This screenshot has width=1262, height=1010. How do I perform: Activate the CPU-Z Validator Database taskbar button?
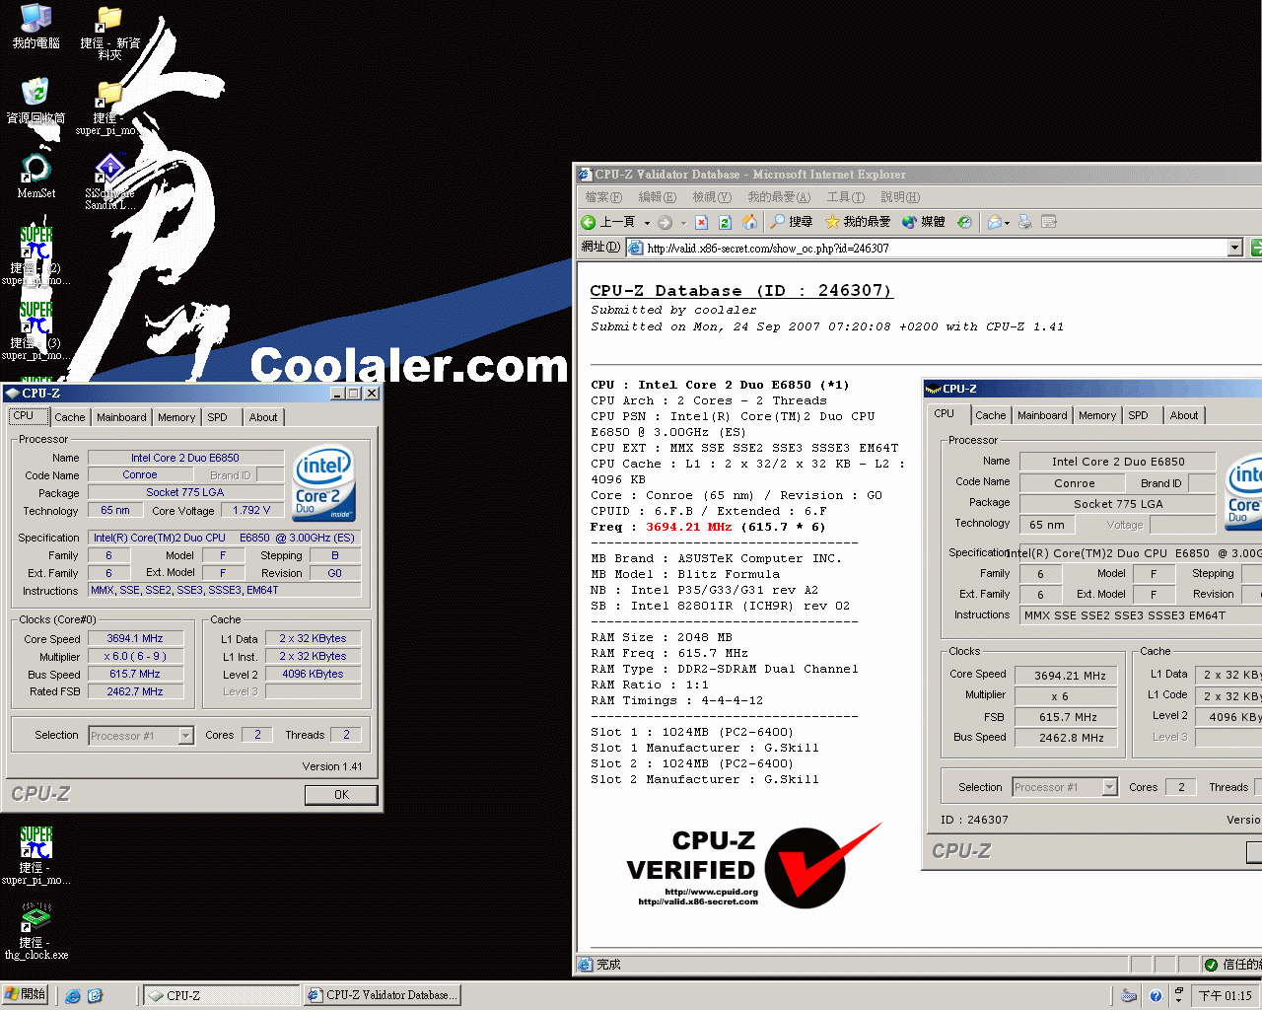coord(382,996)
